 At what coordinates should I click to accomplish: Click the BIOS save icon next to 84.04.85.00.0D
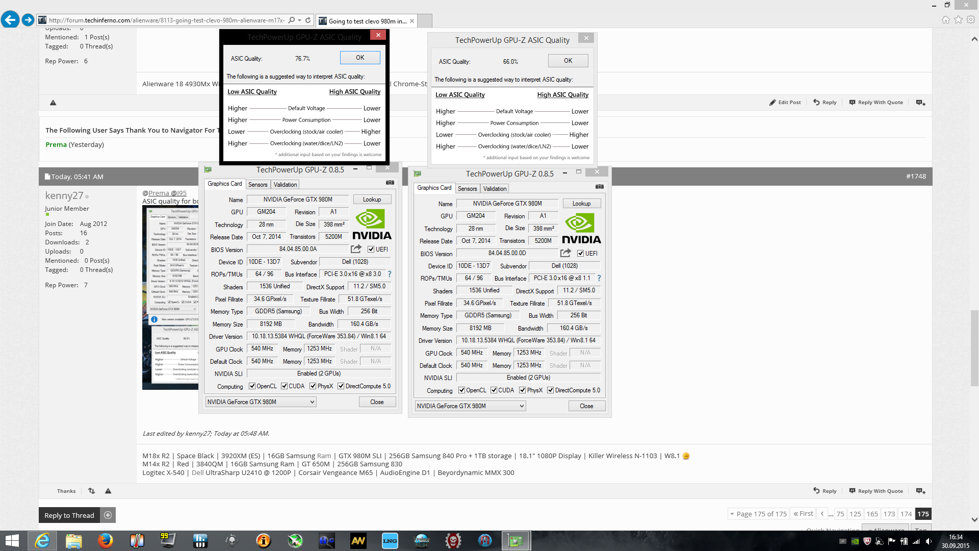565,253
